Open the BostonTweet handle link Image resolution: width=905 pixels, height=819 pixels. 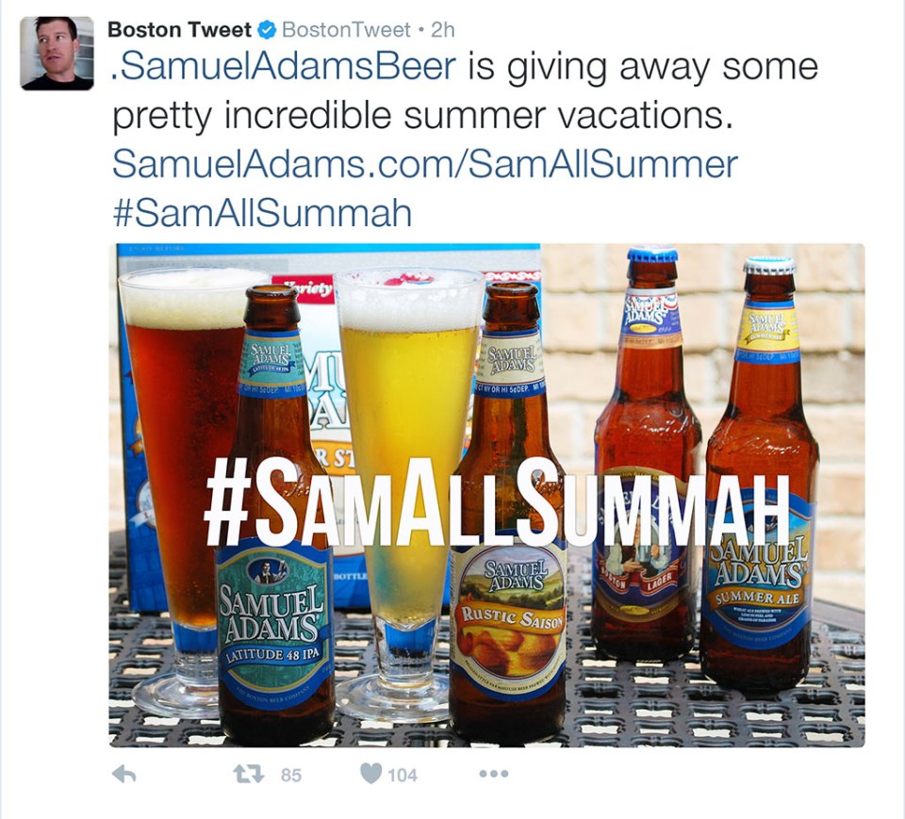(x=346, y=29)
